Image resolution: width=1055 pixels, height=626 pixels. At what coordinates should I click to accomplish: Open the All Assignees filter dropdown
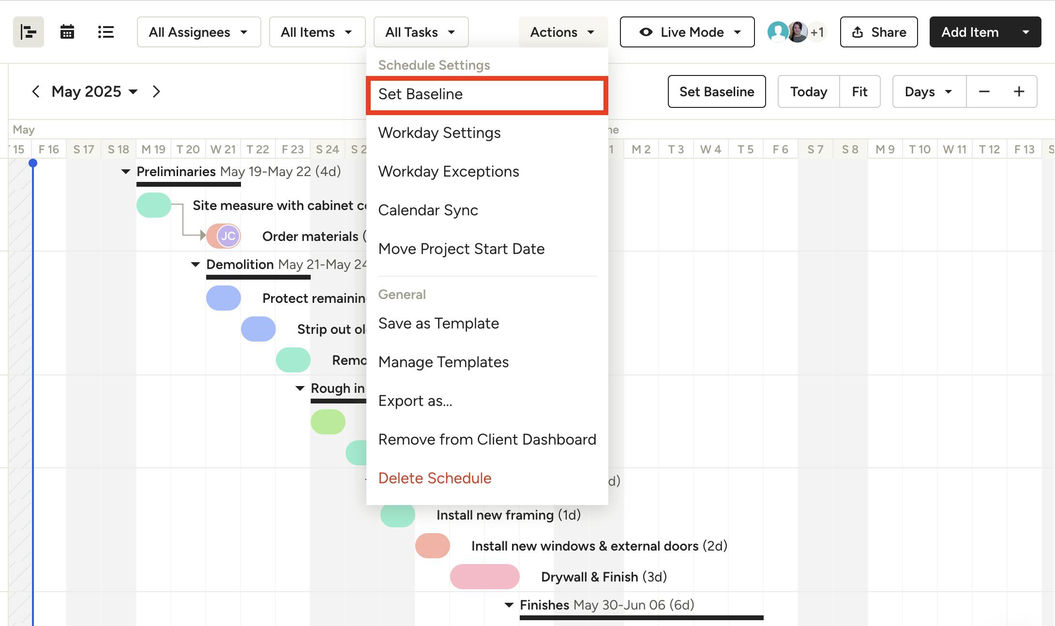pos(198,32)
